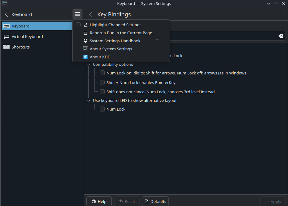The image size is (288, 206).
Task: Restore settings with the Defaults button
Action: click(x=155, y=201)
